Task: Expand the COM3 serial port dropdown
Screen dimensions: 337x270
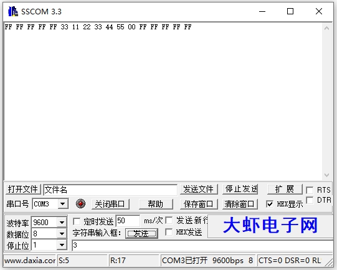Action: point(63,204)
